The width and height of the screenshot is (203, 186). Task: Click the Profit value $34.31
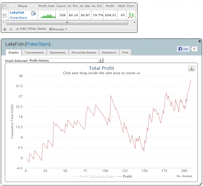(x=110, y=15)
